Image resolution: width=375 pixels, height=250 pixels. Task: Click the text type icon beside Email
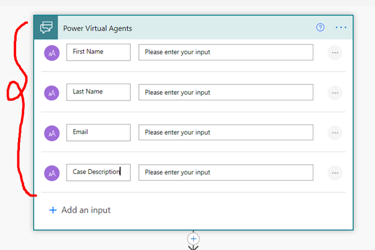(52, 133)
